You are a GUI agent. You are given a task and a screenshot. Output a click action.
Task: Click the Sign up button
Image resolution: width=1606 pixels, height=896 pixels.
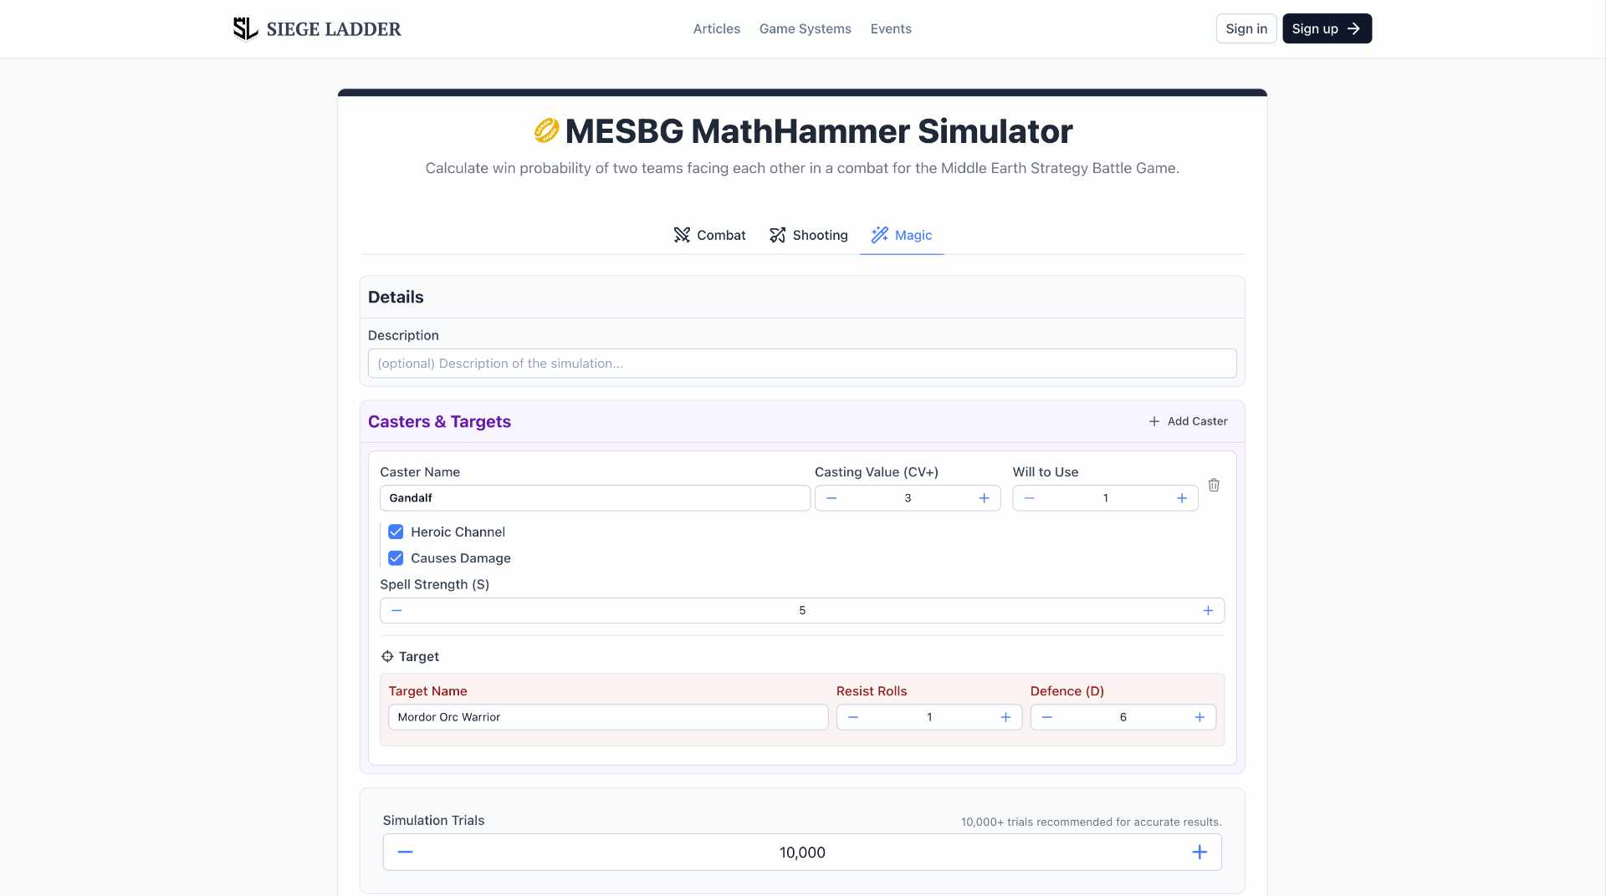coord(1327,28)
